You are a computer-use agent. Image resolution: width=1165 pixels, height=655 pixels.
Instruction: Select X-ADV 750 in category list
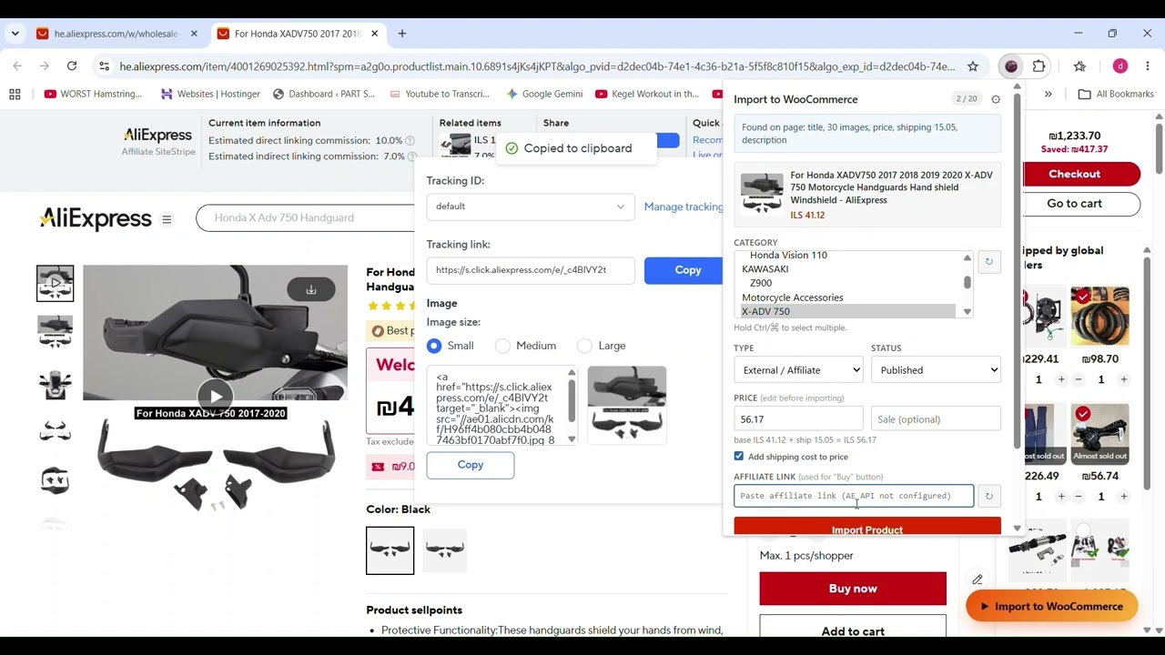coord(849,311)
